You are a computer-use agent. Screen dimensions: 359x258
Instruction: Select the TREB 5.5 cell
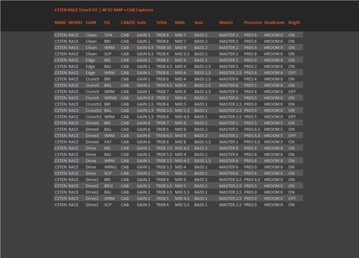[164, 155]
